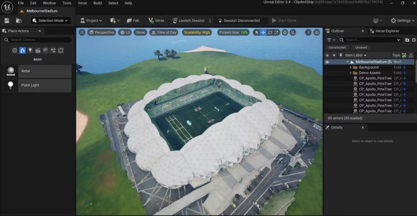
Task: Toggle visibility eye of MelbourneStadium row
Action: pos(327,62)
